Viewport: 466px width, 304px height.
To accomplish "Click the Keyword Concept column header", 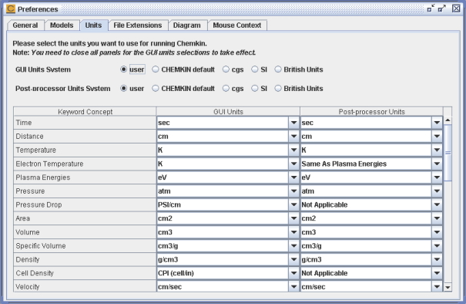I will [x=85, y=112].
